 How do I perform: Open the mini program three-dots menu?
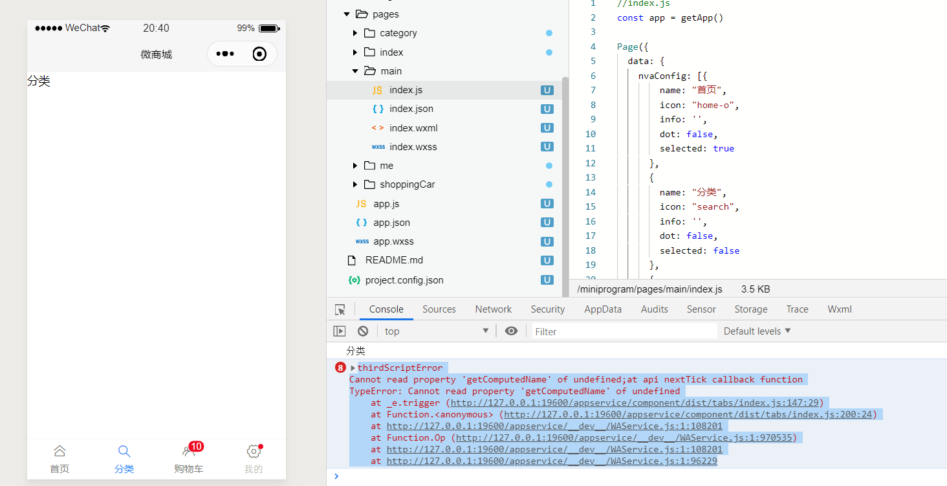pyautogui.click(x=224, y=54)
